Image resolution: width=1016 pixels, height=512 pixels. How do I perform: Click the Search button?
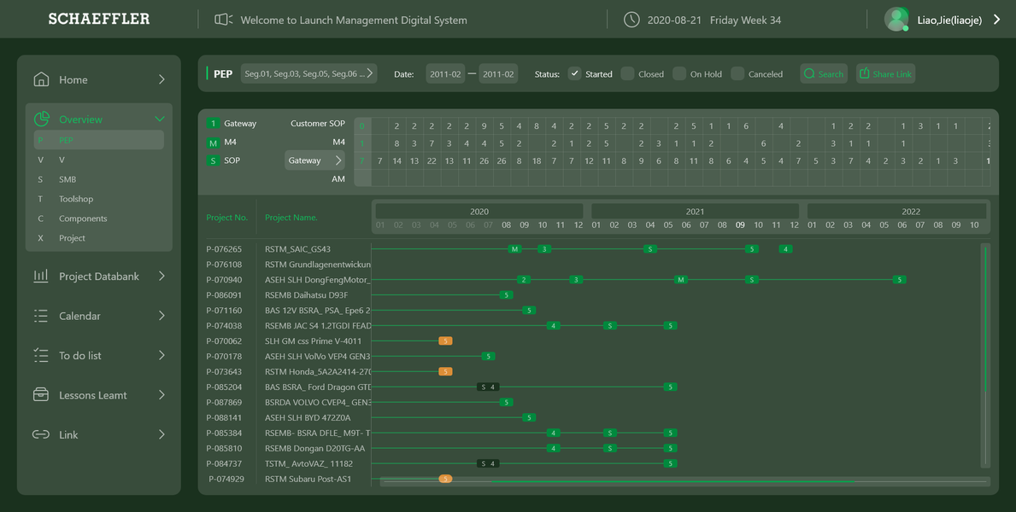[x=824, y=73]
